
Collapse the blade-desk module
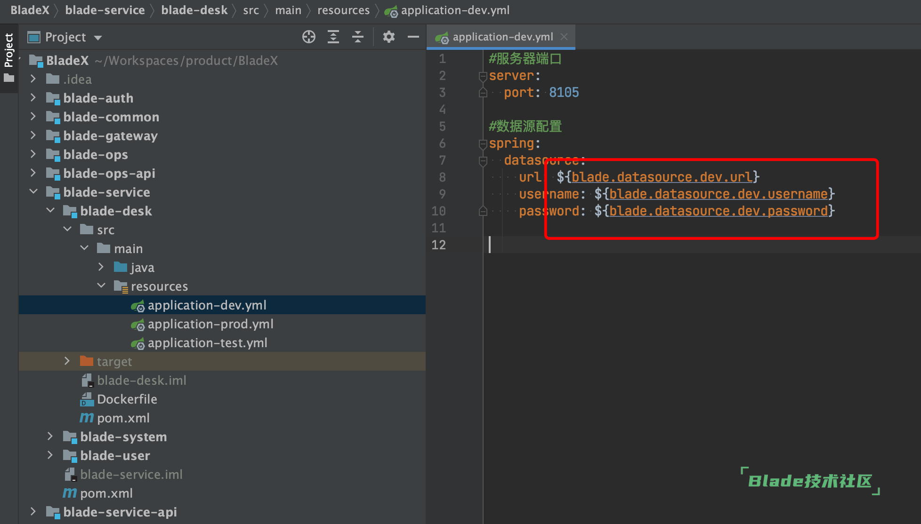tap(50, 210)
